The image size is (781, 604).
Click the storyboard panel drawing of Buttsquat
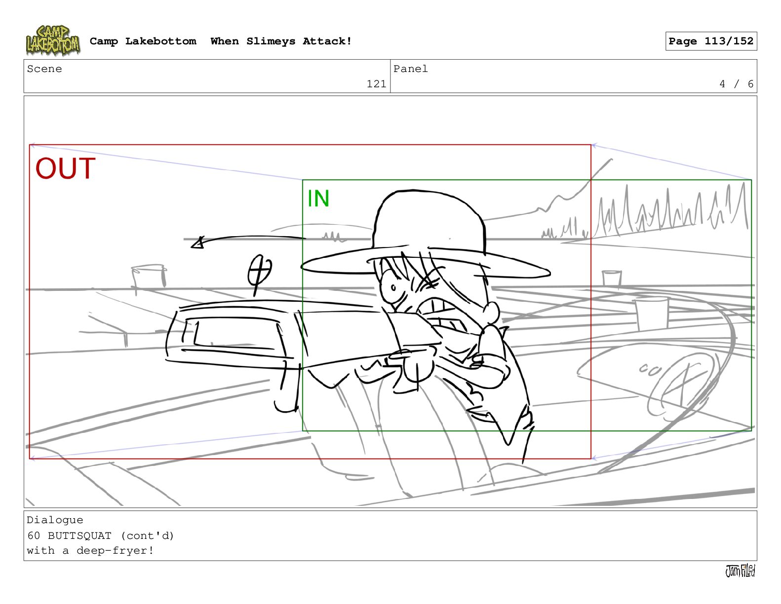390,302
